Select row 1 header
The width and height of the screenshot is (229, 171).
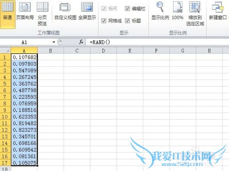5,57
